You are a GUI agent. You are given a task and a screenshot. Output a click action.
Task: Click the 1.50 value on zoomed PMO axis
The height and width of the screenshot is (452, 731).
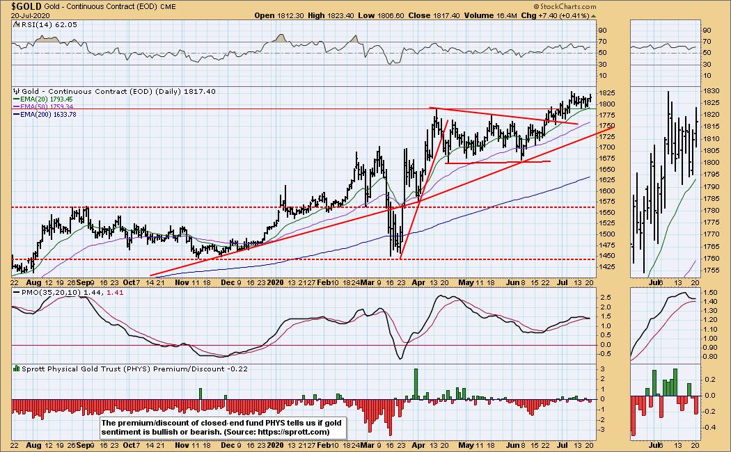(711, 292)
